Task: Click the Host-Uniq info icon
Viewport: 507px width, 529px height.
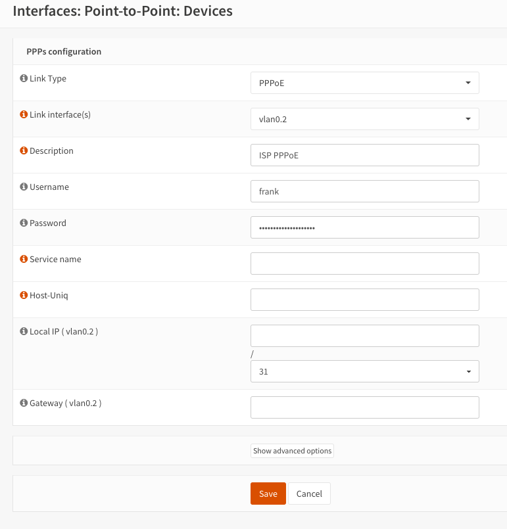Action: [x=24, y=295]
